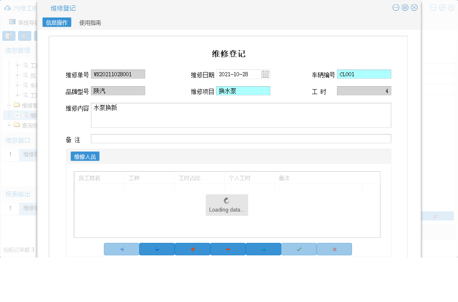Cancel changes with the red X icon

(334, 249)
